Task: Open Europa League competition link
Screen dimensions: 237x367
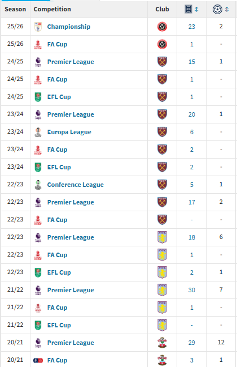Action: [x=69, y=132]
